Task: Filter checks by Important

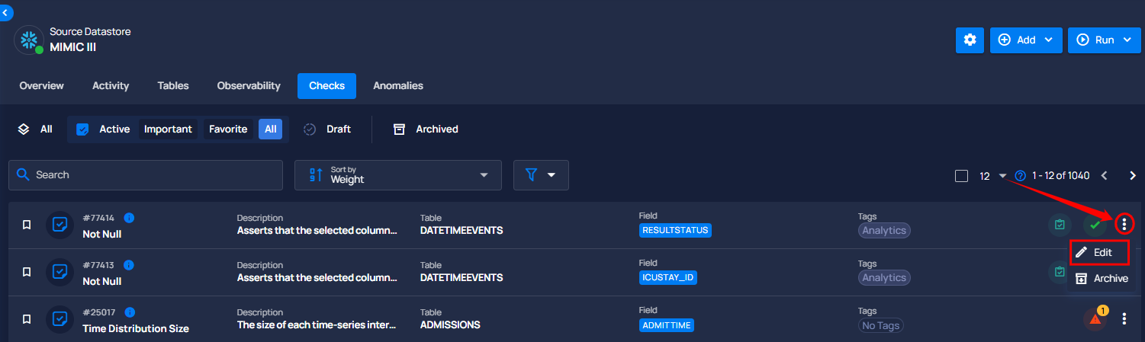Action: [168, 129]
